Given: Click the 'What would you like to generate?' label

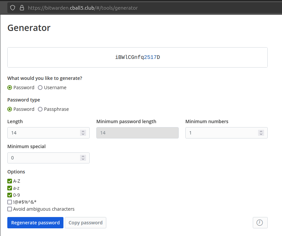Looking at the screenshot, I should (45, 78).
